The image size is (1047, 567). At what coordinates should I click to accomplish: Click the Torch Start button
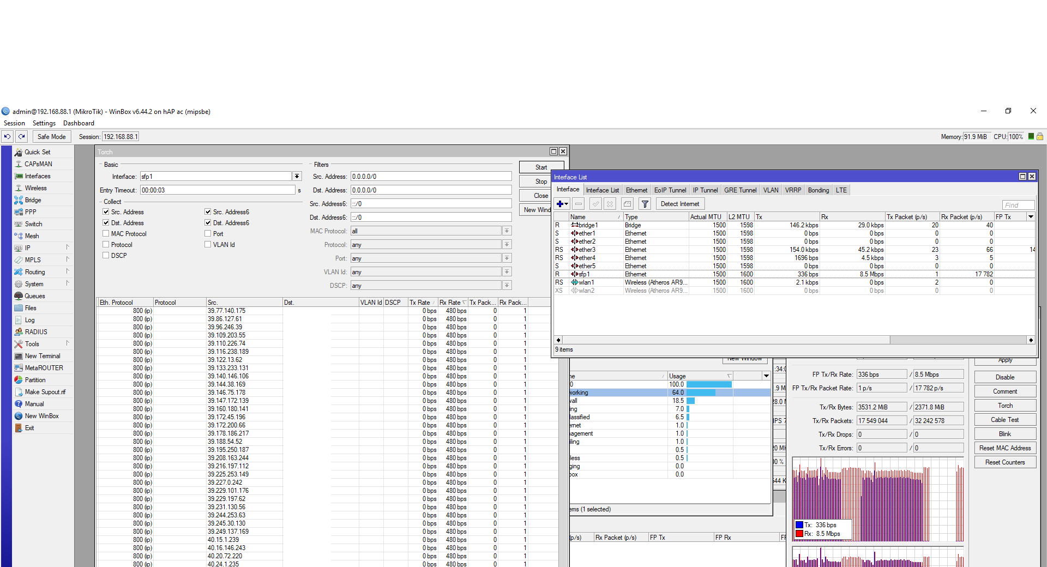coord(541,167)
